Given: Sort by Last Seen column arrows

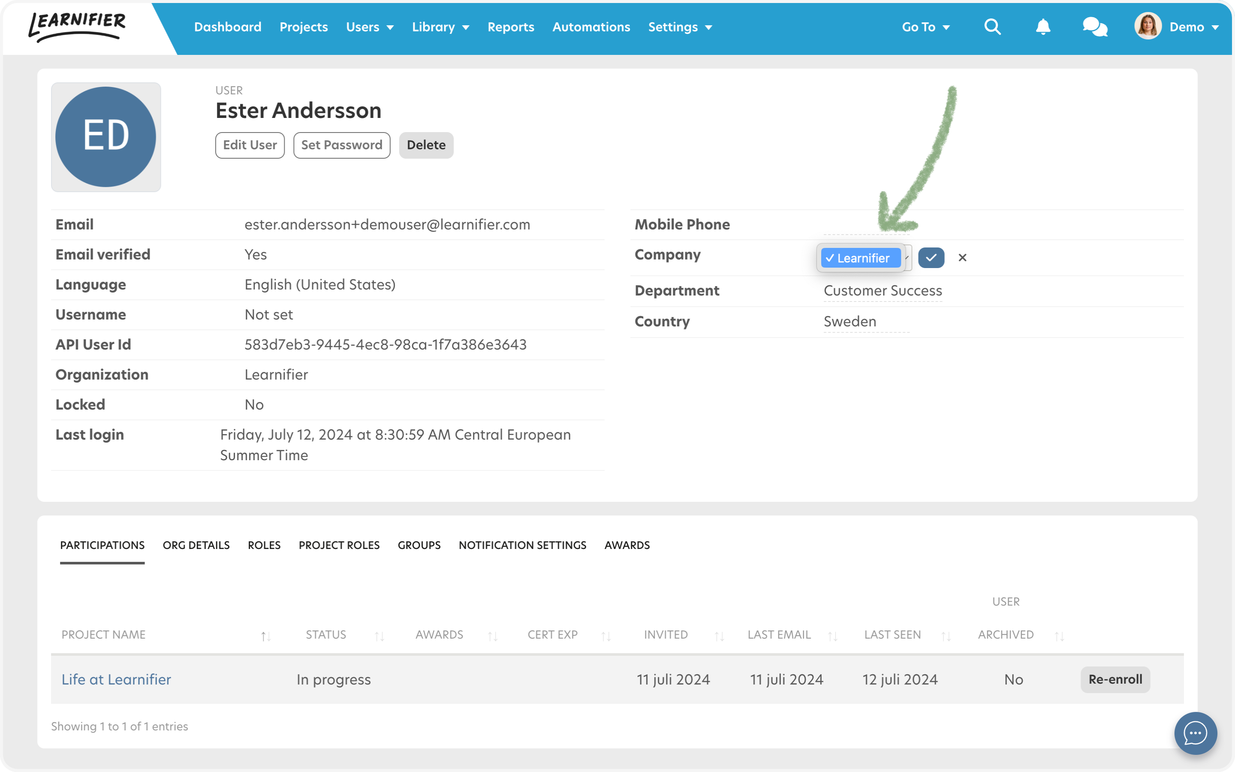Looking at the screenshot, I should pos(946,636).
